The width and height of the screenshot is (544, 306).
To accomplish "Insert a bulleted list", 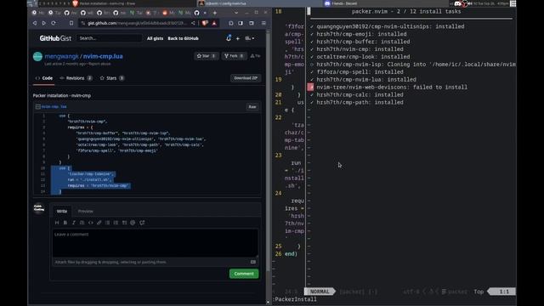I will coord(108,223).
